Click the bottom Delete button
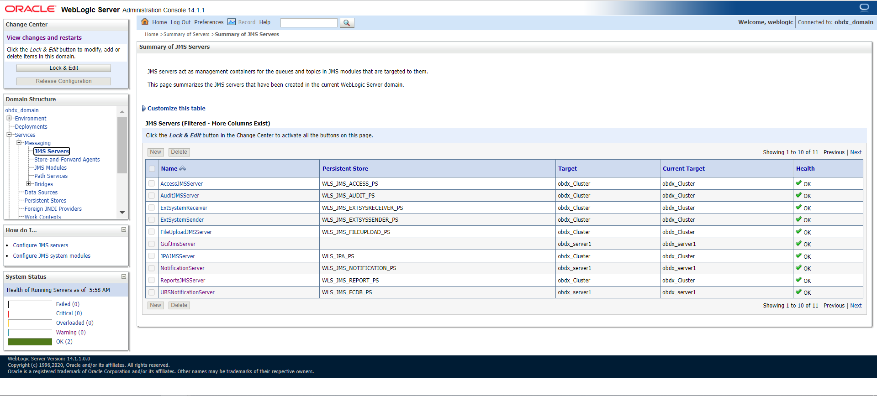Viewport: 877px width, 396px height. click(179, 305)
